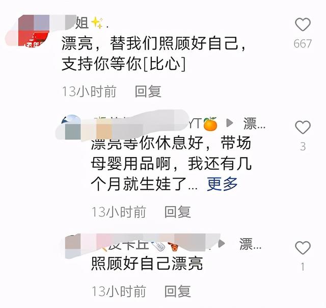
Task: Open the avatar of the last reply's author
Action: tap(73, 247)
